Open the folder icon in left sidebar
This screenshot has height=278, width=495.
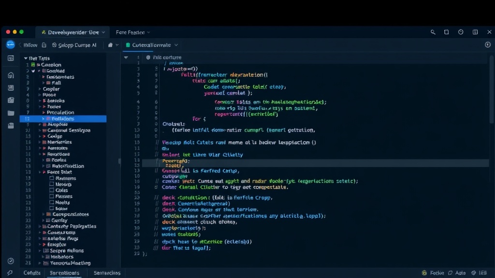click(11, 113)
